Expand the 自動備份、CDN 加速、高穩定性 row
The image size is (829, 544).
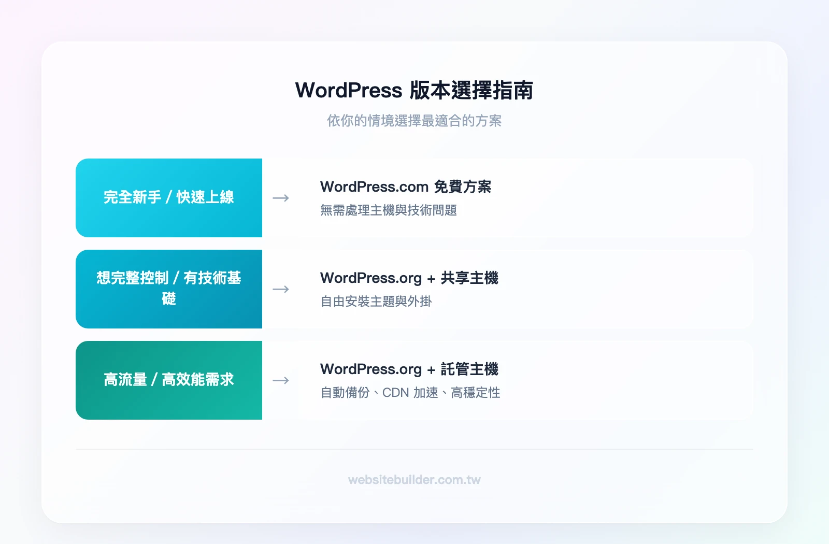[x=410, y=392]
